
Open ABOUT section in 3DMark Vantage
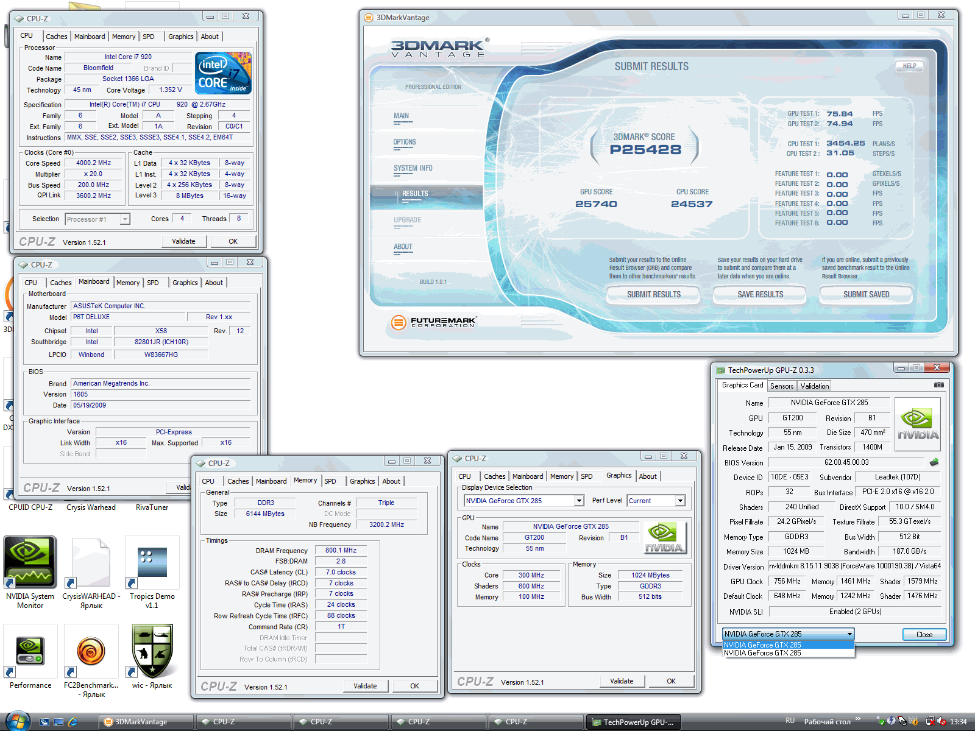pos(403,247)
